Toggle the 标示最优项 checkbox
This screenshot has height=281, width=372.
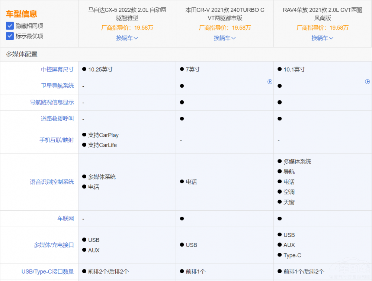click(10, 36)
